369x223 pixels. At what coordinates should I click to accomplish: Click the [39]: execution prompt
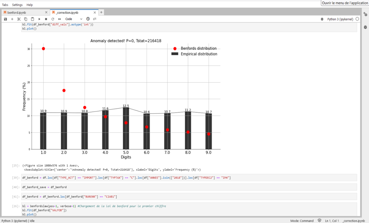tap(16, 178)
